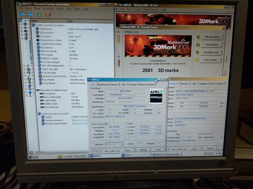The width and height of the screenshot is (253, 189).
Task: Click the blue Back arrow in AIDA32
Action: point(22,14)
